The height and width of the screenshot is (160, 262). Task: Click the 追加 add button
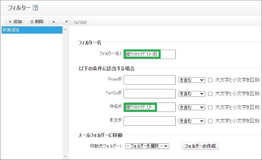15,21
